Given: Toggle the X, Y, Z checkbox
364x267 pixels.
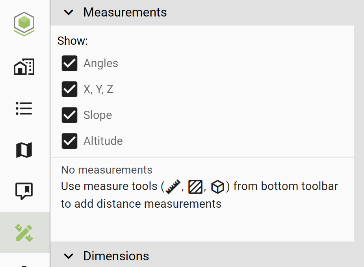Looking at the screenshot, I should click(69, 89).
